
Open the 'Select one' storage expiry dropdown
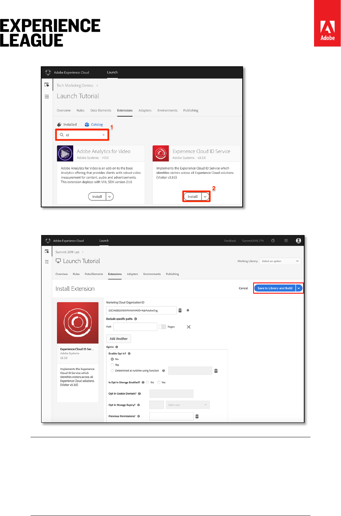point(188,405)
